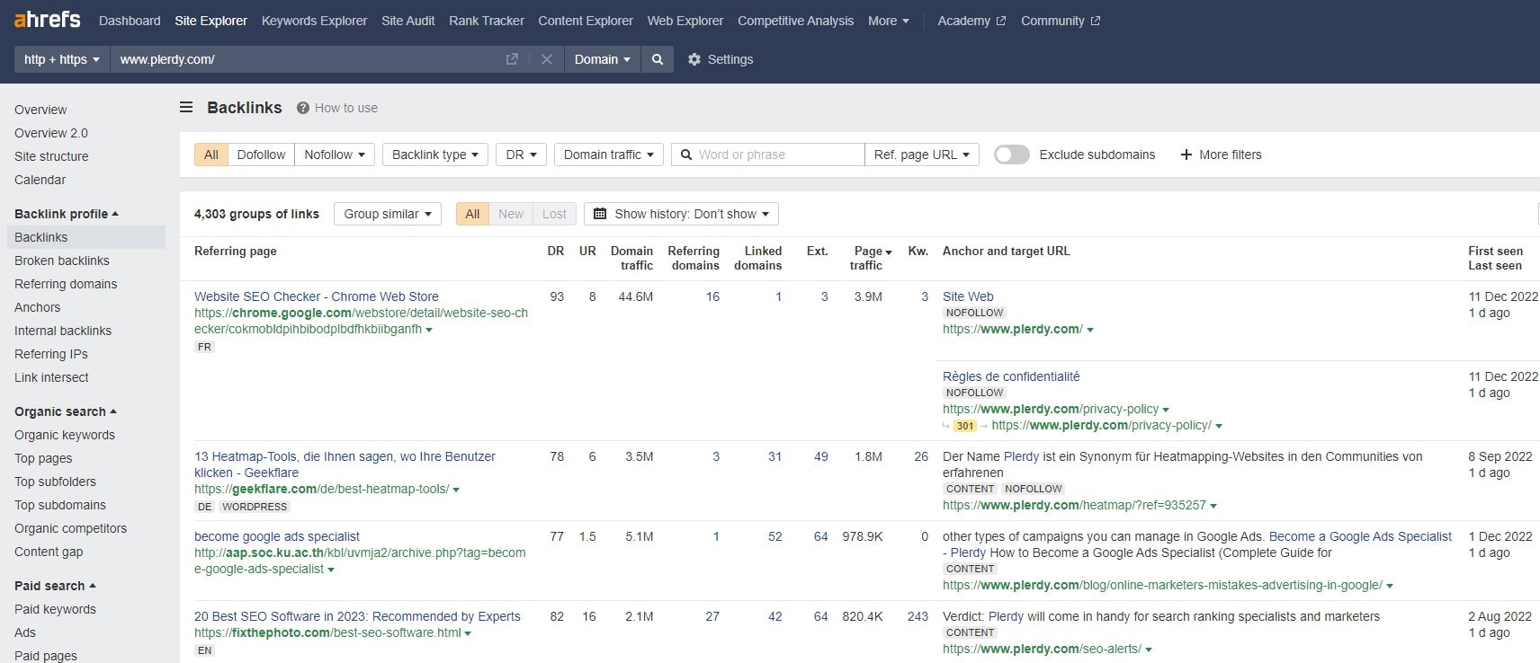Screen dimensions: 1540x663
Task: Click the search magnifier button
Action: click(658, 59)
